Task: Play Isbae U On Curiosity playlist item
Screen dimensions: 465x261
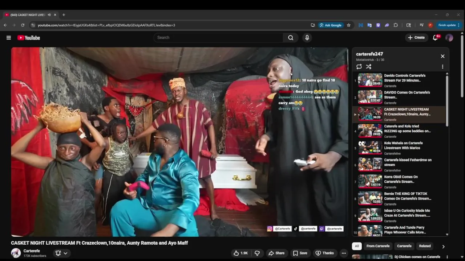Action: point(399,215)
